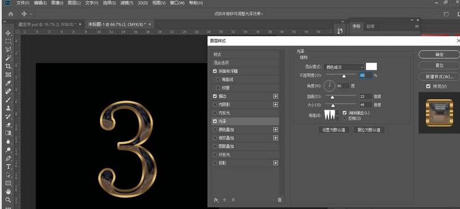Select the Healing Brush tool
Viewport: 460px width, 209px height.
(x=8, y=91)
